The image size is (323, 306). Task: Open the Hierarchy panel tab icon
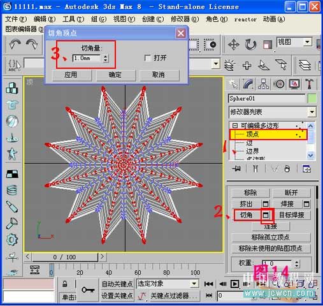click(x=263, y=84)
